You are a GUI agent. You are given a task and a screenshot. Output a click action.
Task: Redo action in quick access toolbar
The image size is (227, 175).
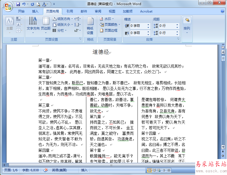click(32, 4)
